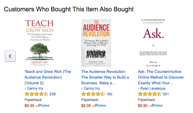Viewport: 193px width, 113px height.
Task: View Ryan Levesque author page
Action: (153, 88)
